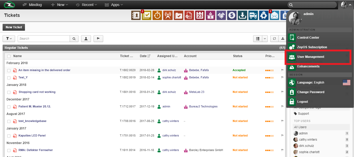Viewport: 354px width, 157px height.
Task: Select the checkbox for Kaputtes LED Panel
Action: 9,136
